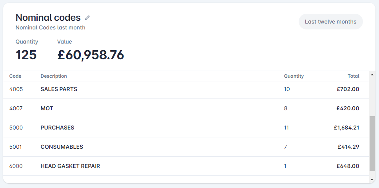Click the £648.00 total value
The image size is (379, 188).
point(348,166)
